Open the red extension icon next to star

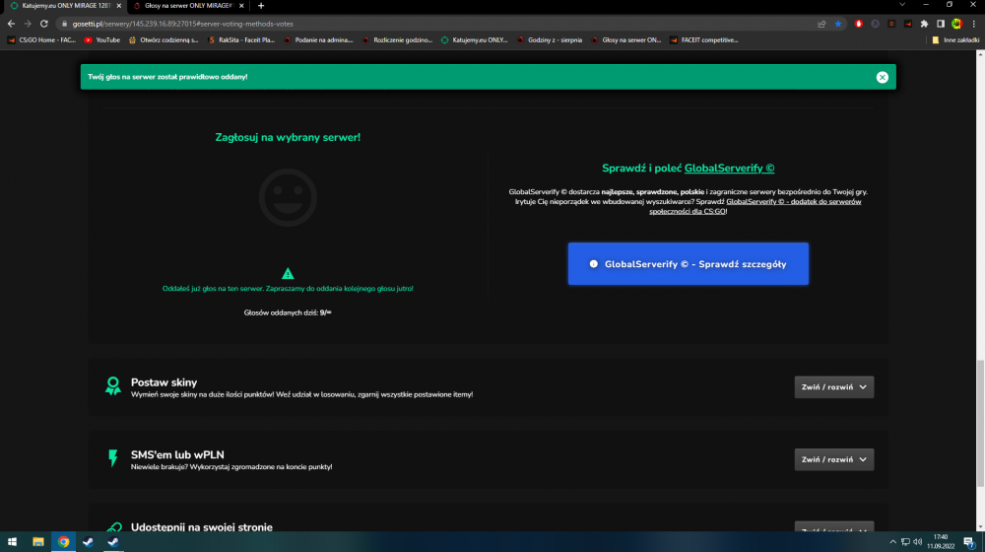(859, 24)
